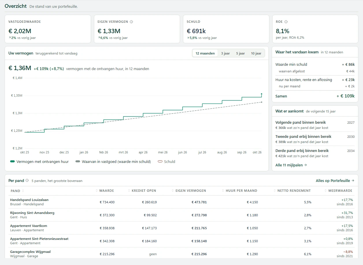Click the green end point on the wealth chart
The image size is (363, 265).
(x=262, y=94)
